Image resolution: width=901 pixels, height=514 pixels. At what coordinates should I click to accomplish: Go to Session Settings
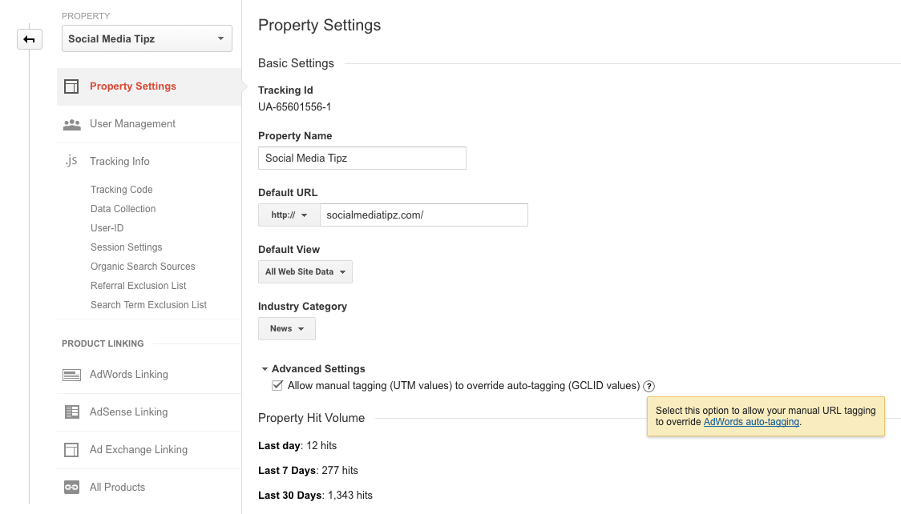click(x=127, y=247)
